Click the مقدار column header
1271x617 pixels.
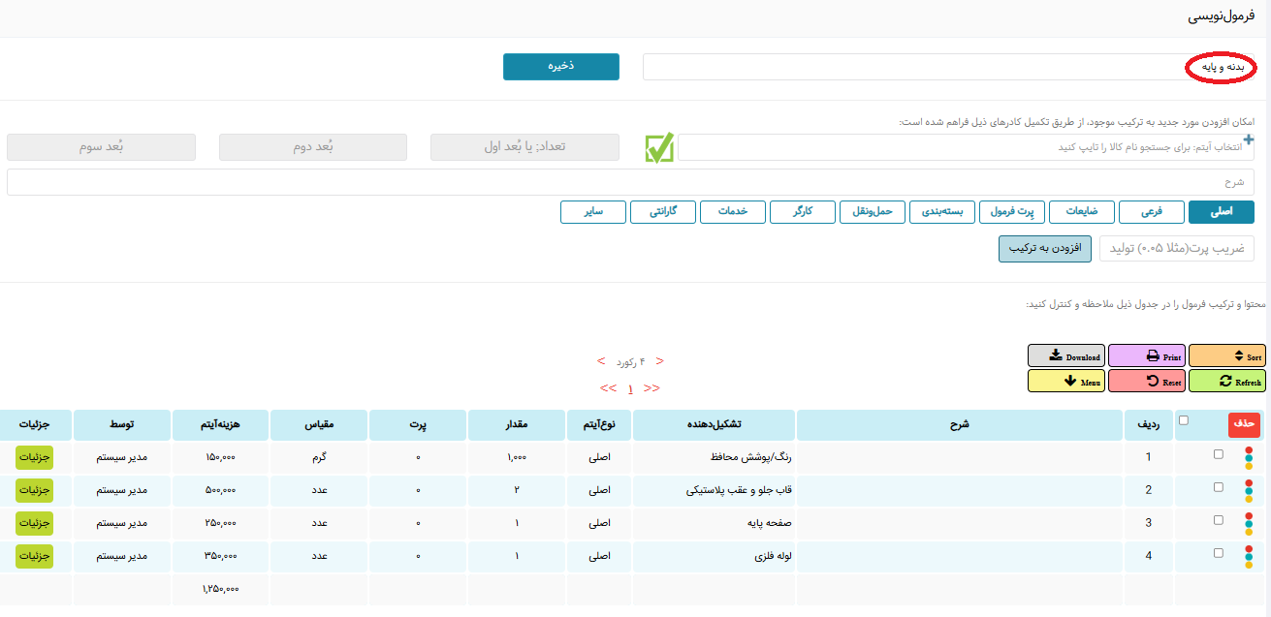coord(517,425)
